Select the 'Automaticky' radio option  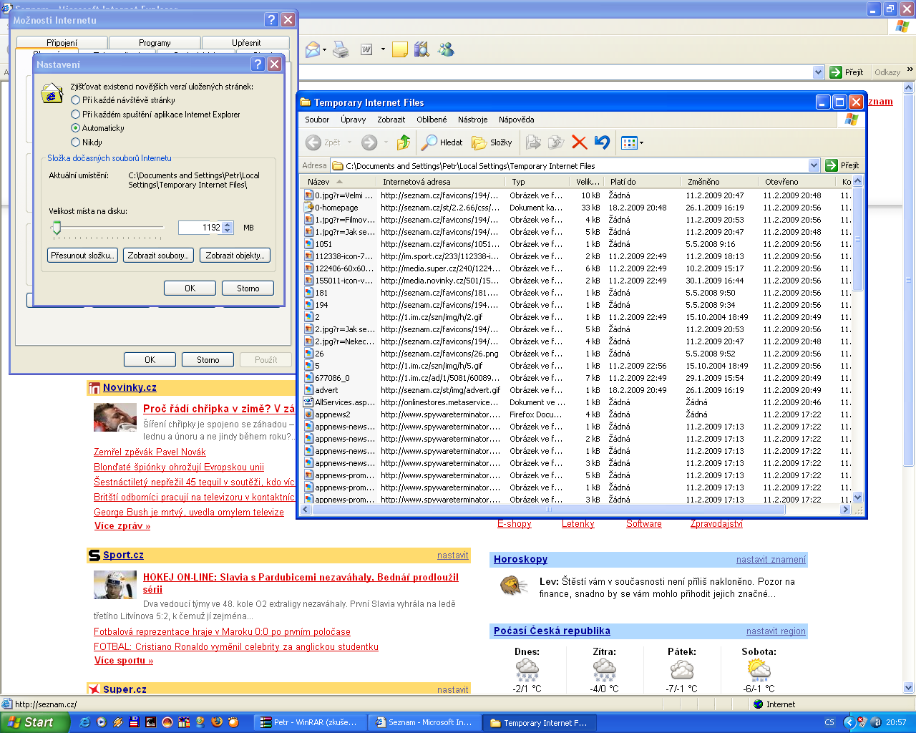coord(76,128)
